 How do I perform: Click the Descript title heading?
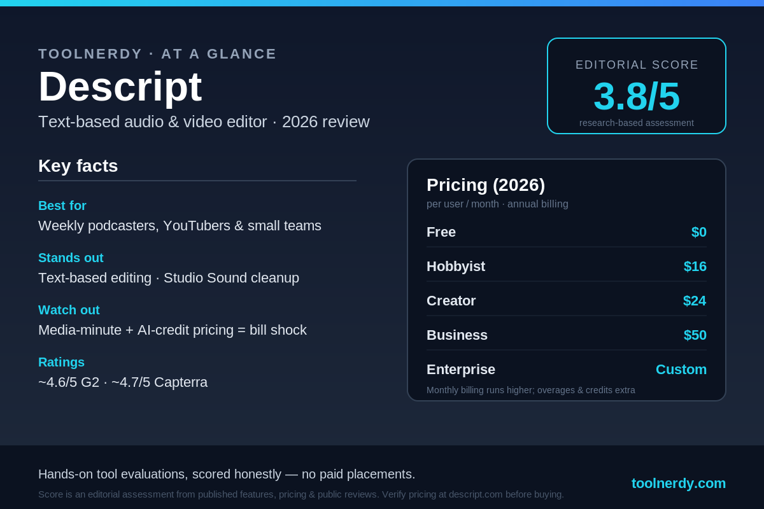pyautogui.click(x=120, y=87)
